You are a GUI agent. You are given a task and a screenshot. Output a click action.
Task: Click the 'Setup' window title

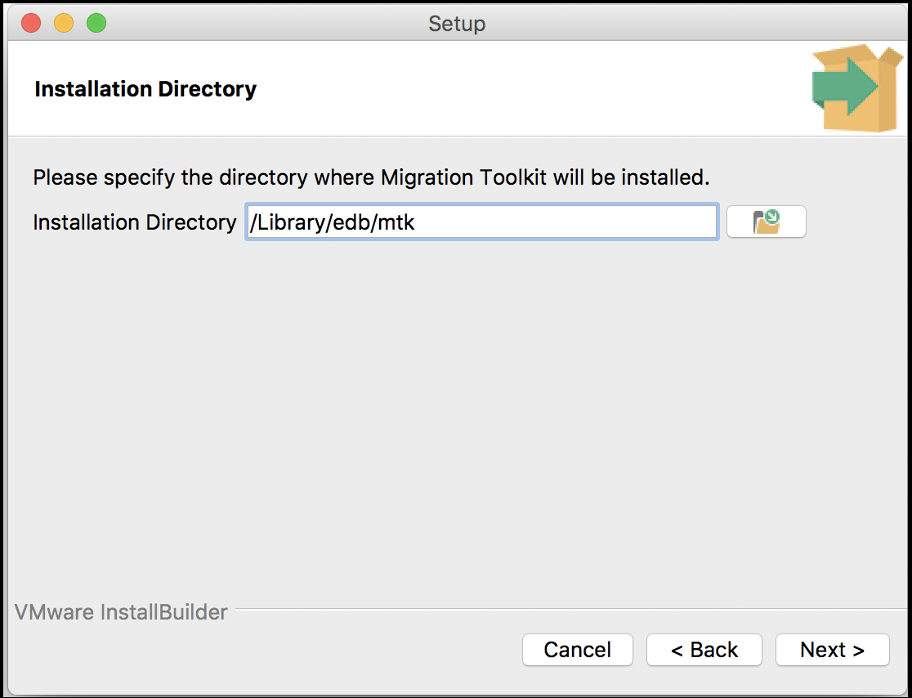(x=457, y=23)
